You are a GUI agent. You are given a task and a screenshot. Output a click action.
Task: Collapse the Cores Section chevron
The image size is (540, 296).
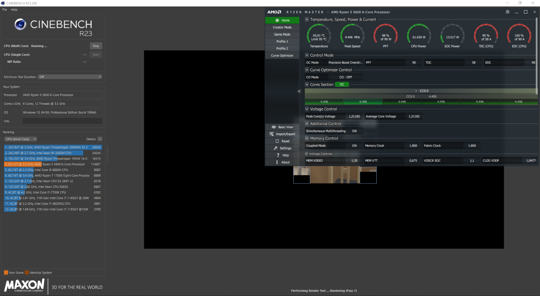point(307,84)
